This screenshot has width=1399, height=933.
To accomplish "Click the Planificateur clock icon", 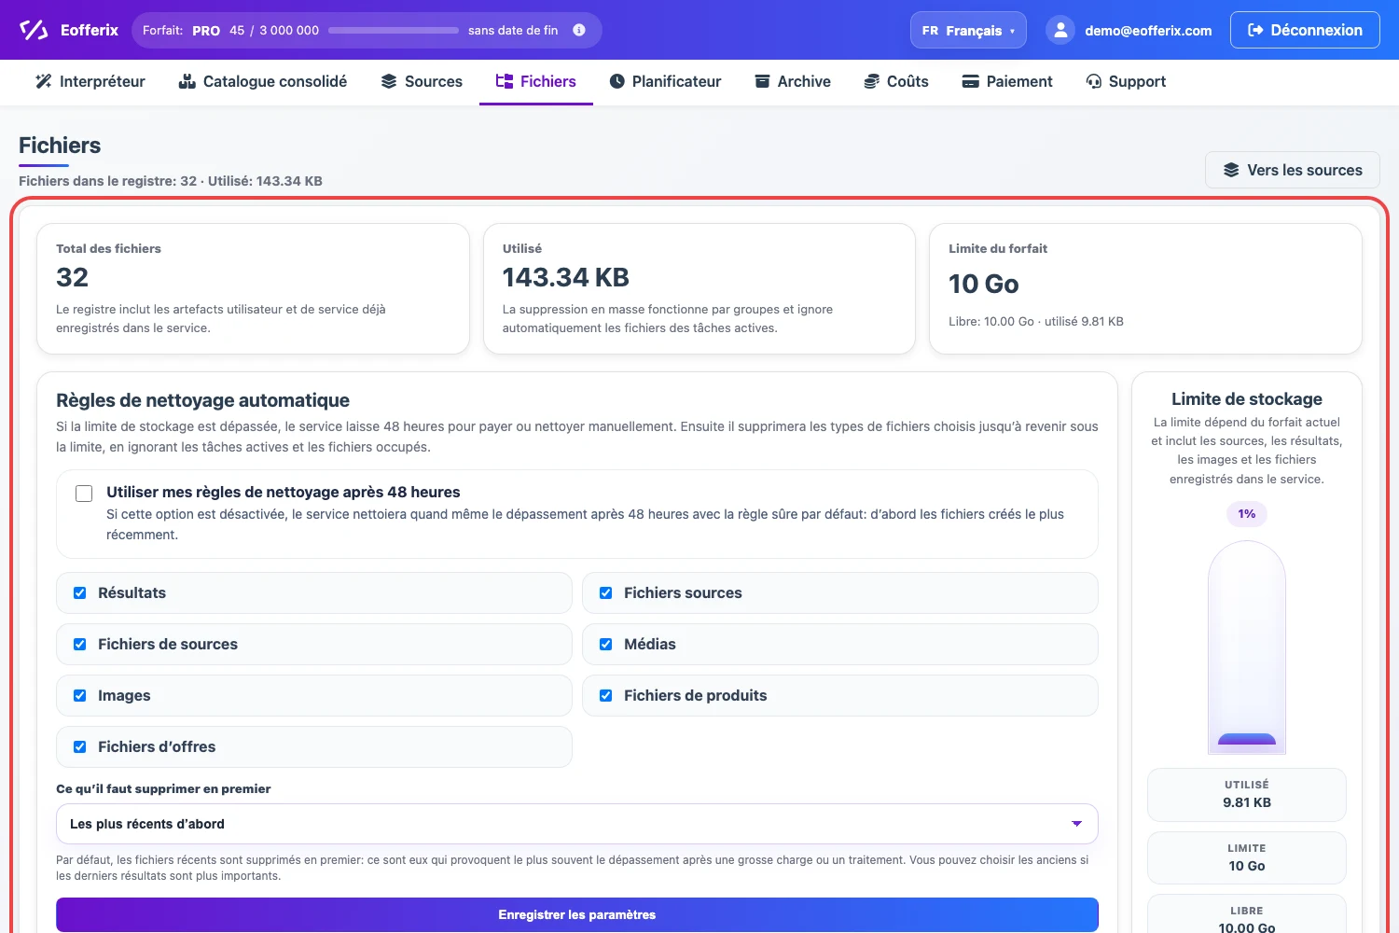I will point(616,81).
